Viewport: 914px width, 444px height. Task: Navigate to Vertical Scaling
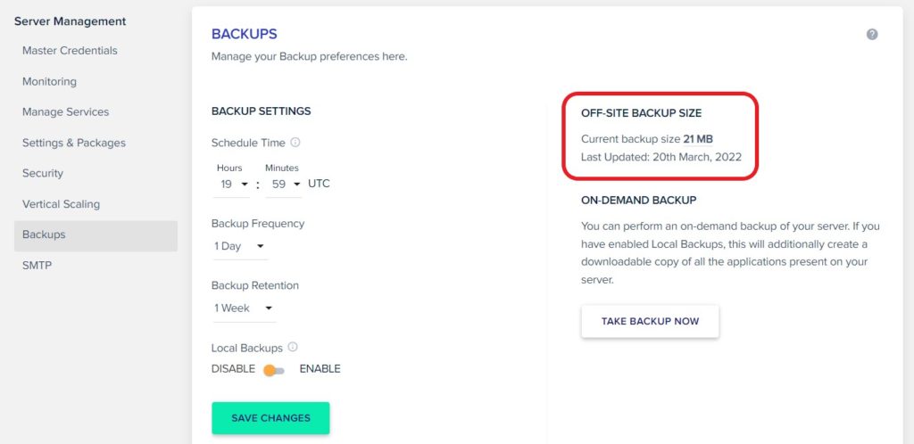[x=62, y=204]
